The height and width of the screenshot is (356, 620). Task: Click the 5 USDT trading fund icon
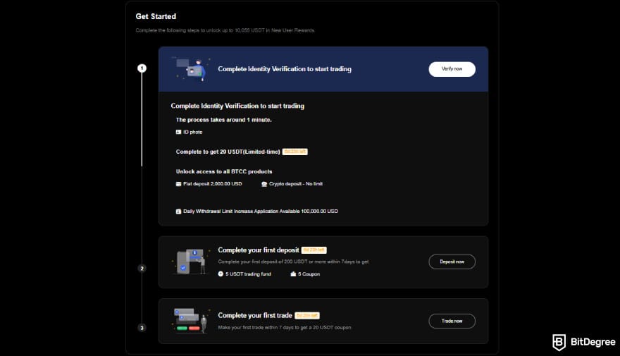tap(221, 274)
